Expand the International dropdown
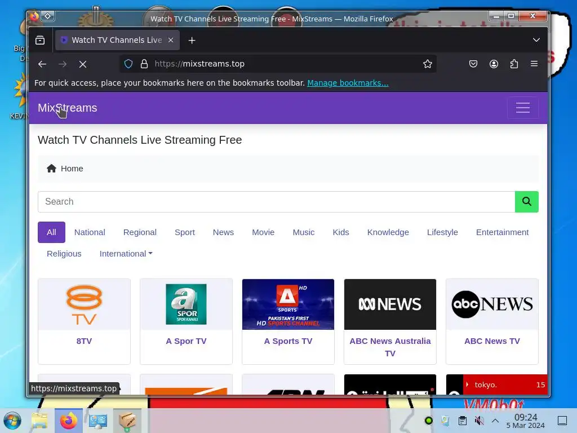Image resolution: width=577 pixels, height=433 pixels. click(x=126, y=254)
